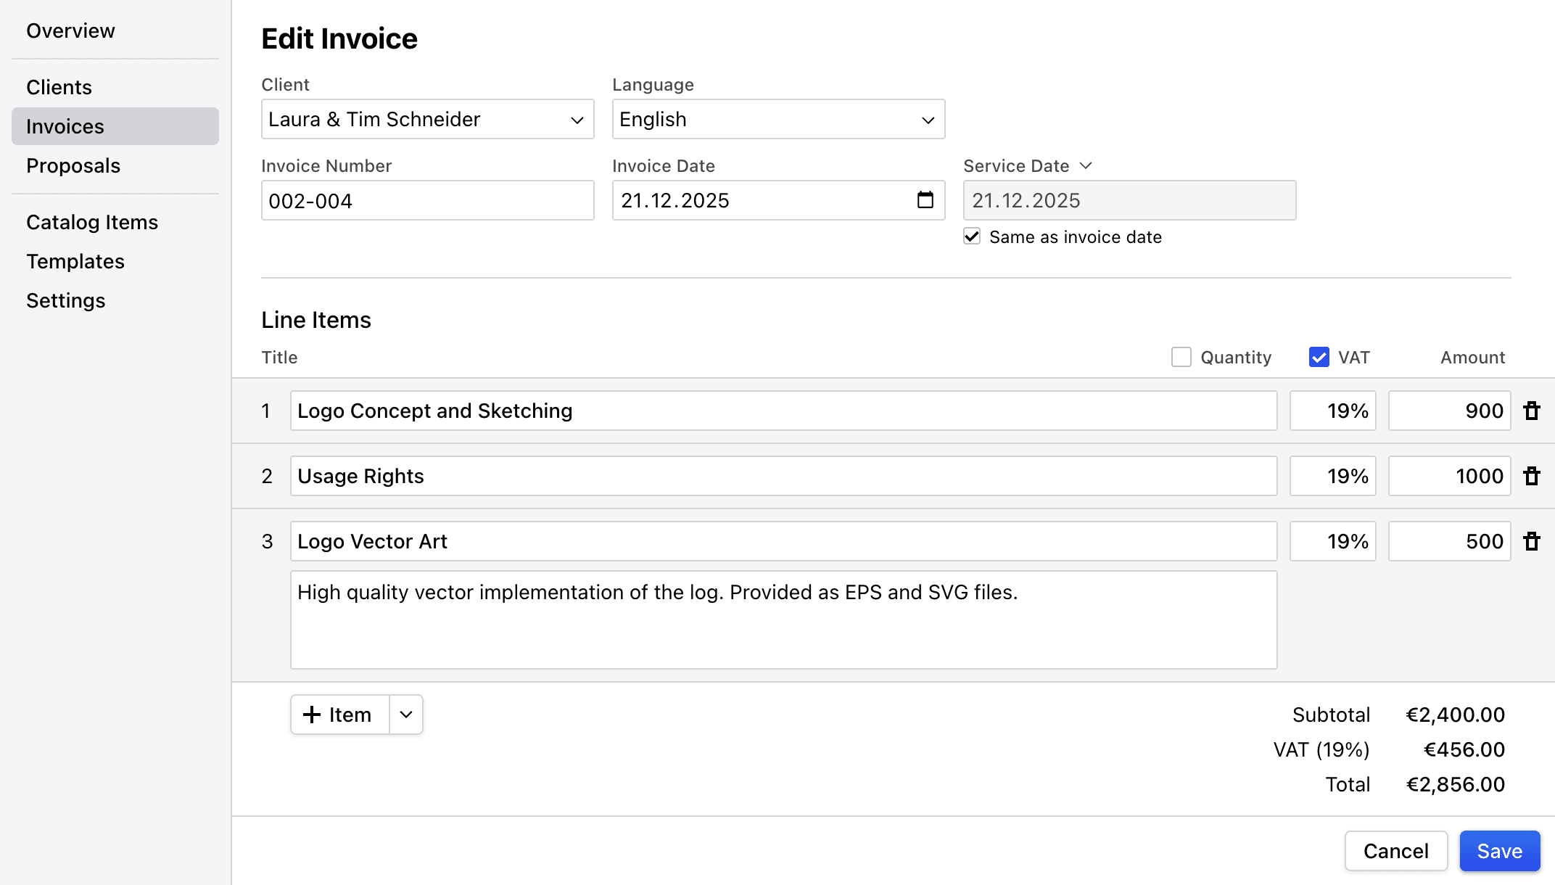The image size is (1555, 885).
Task: Navigate to the Proposals section
Action: (x=73, y=165)
